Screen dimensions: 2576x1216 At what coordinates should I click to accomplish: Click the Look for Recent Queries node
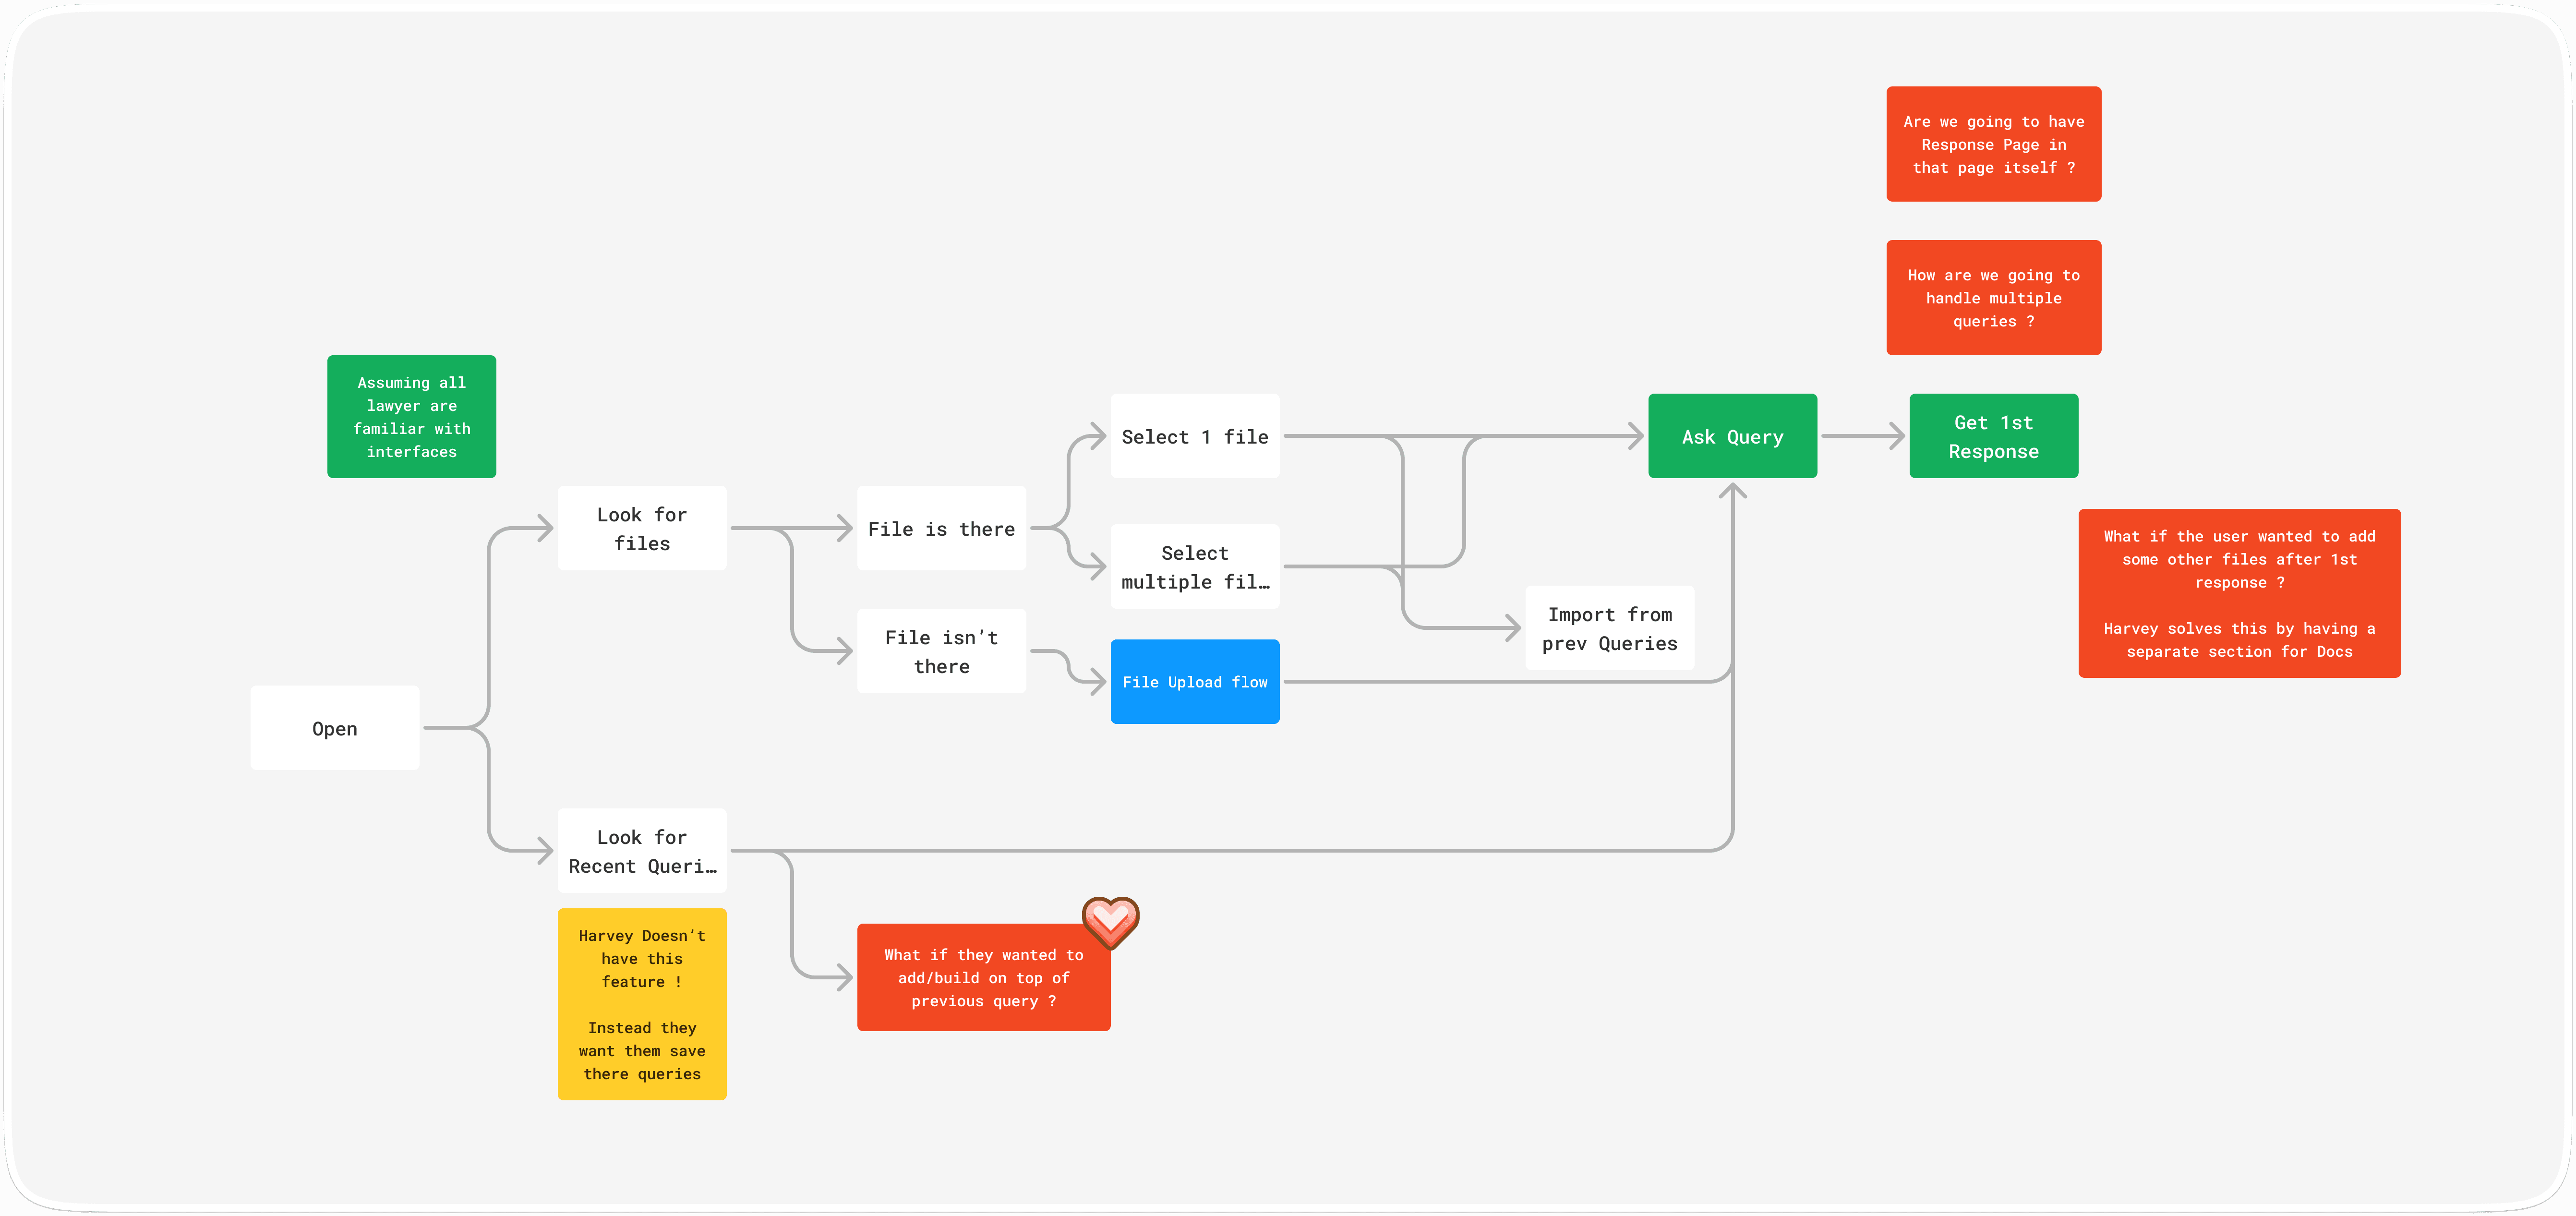(x=641, y=850)
